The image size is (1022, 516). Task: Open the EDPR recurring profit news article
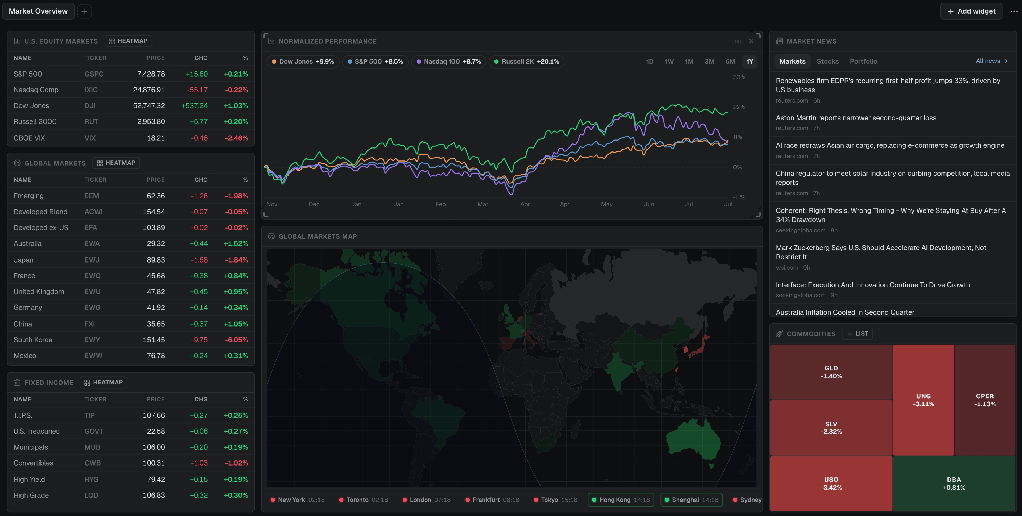[893, 91]
